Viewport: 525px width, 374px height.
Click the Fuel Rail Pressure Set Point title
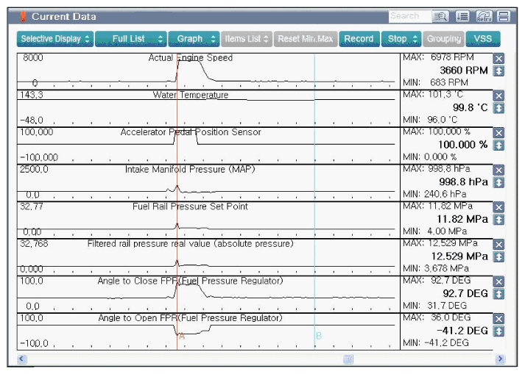point(190,206)
